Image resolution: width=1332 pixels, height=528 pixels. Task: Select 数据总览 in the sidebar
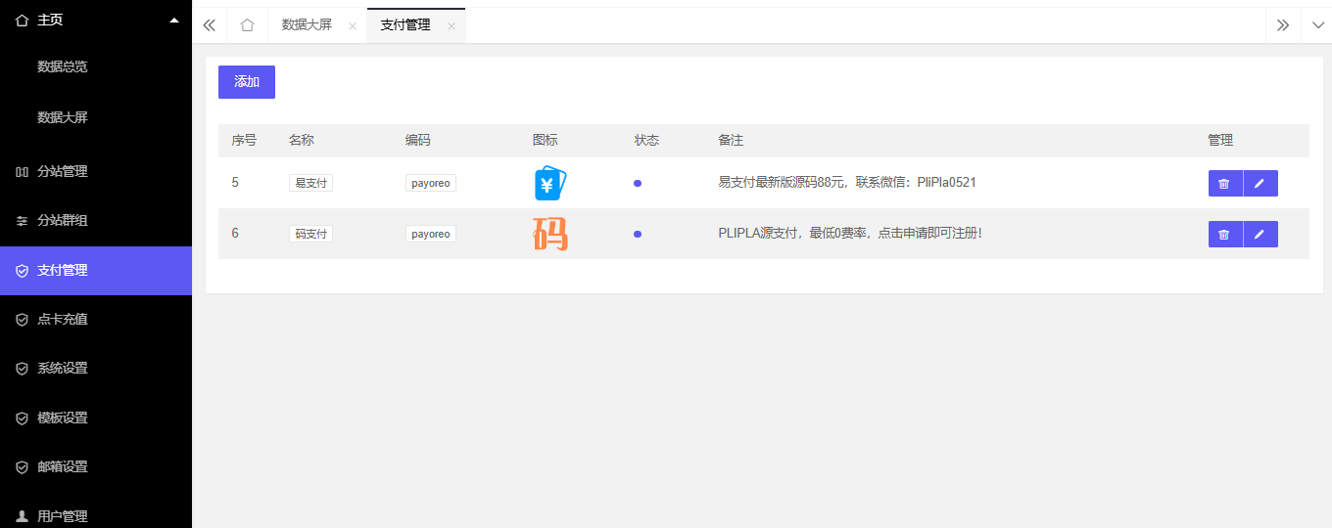(x=63, y=66)
